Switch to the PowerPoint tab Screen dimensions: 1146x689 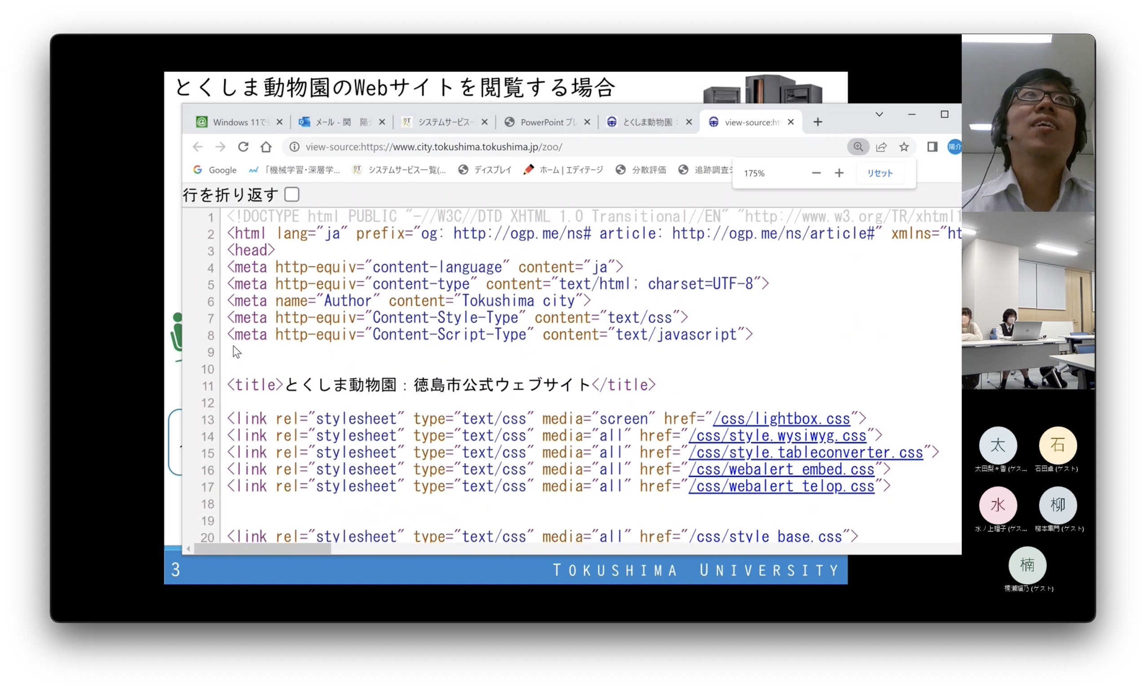coord(547,122)
